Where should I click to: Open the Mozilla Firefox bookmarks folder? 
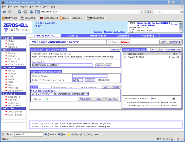click(x=96, y=18)
